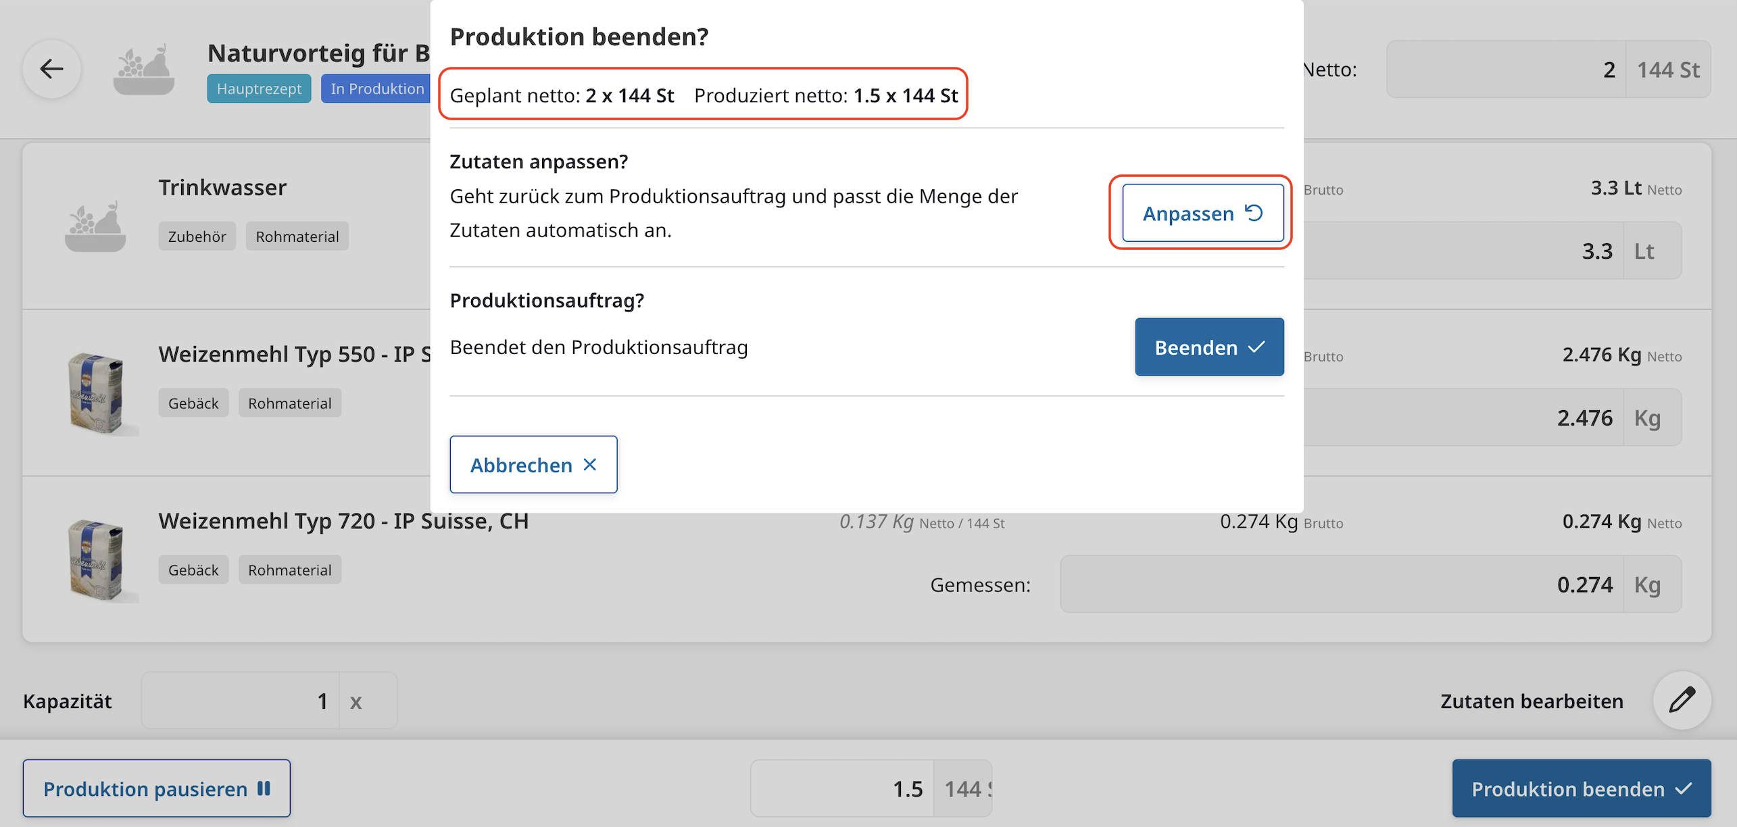Screen dimensions: 1737x827
Task: Click the back arrow icon
Action: [x=52, y=69]
